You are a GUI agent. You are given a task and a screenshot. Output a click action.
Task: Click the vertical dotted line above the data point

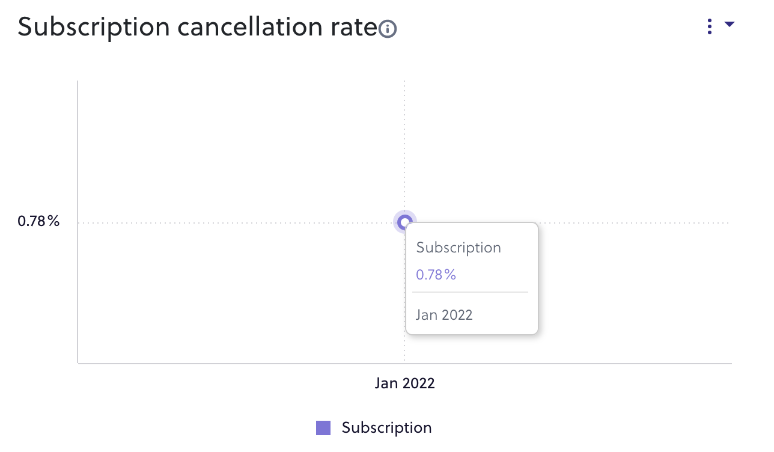click(x=404, y=145)
